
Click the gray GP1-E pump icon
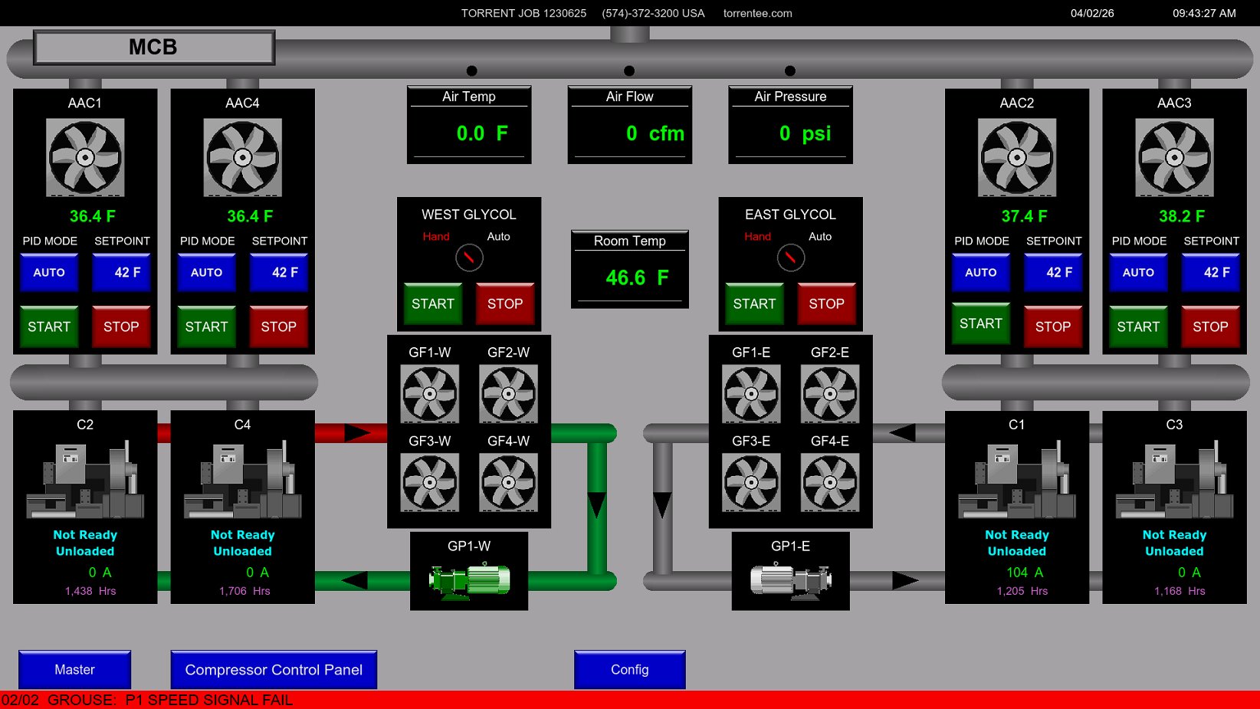(x=791, y=580)
